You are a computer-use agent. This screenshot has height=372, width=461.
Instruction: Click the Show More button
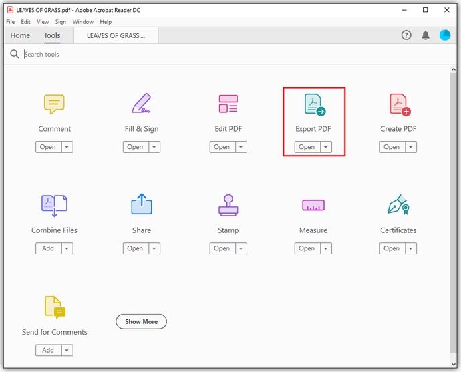[142, 321]
